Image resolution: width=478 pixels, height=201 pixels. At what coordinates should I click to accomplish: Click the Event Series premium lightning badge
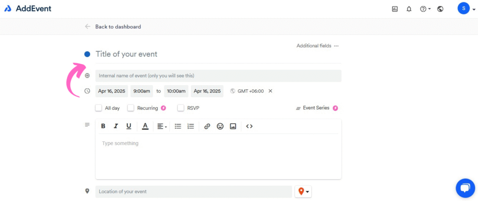335,108
